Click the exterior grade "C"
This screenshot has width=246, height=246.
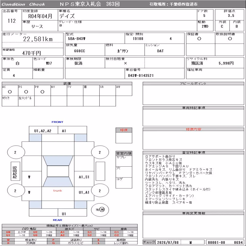222,26
